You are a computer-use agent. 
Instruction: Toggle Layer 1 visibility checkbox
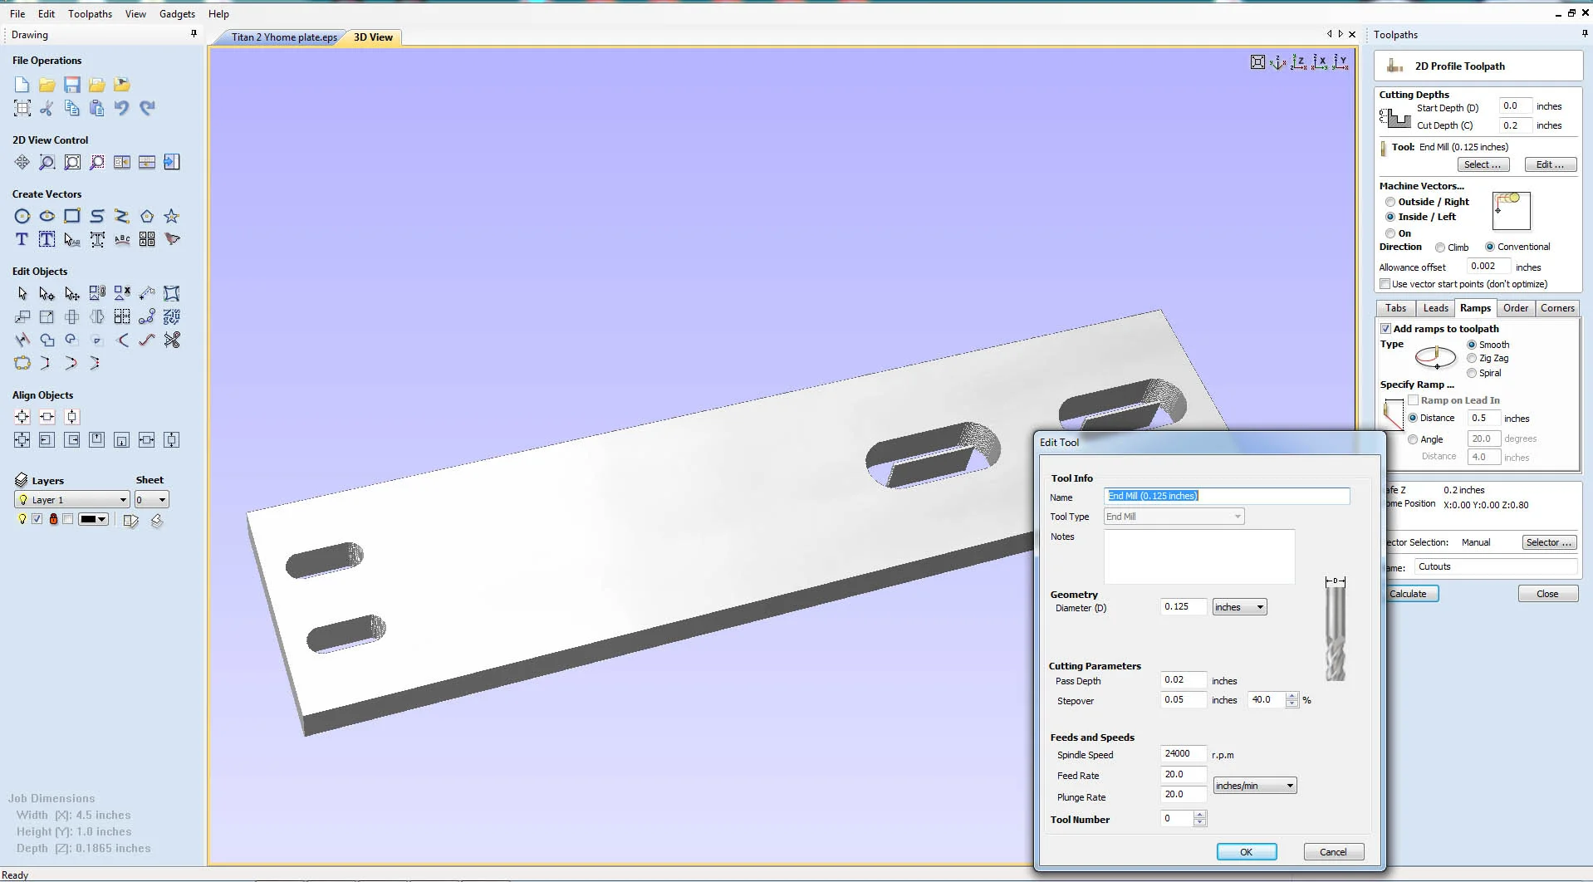coord(37,519)
